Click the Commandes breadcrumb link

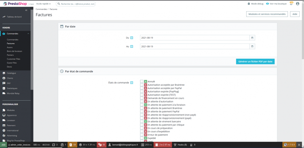[x=41, y=9]
